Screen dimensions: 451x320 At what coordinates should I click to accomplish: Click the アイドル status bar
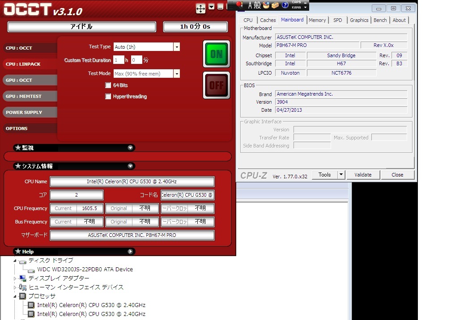(82, 27)
